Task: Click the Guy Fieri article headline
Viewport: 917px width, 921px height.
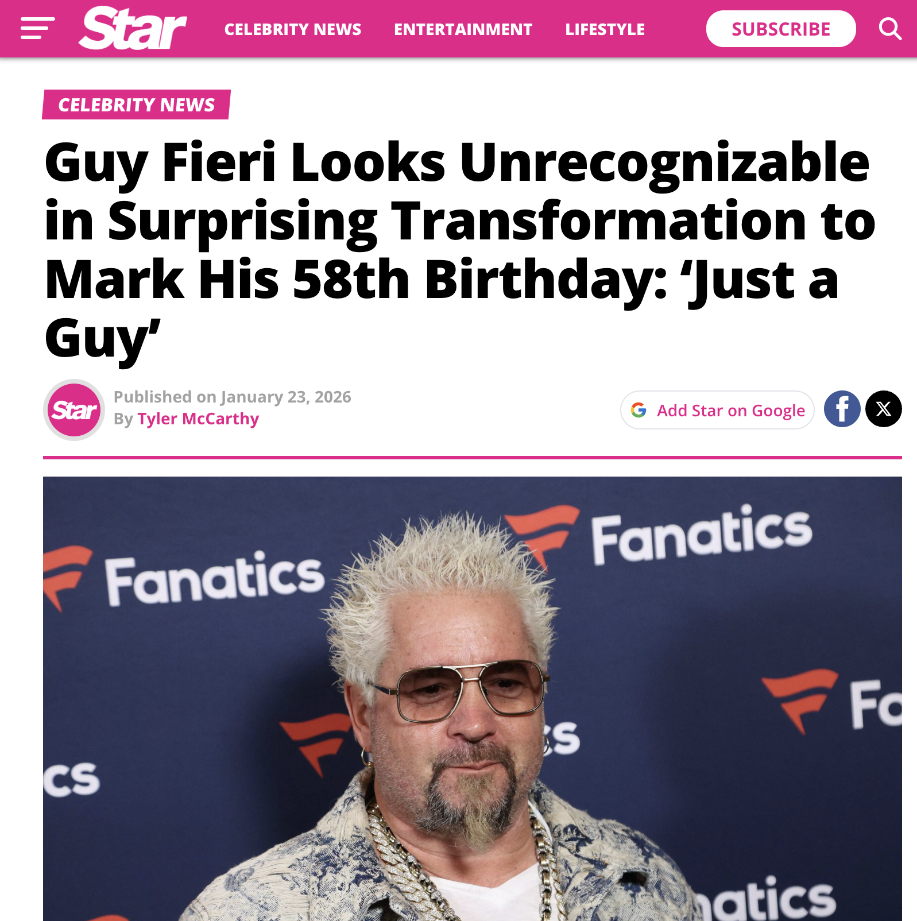Action: point(459,250)
